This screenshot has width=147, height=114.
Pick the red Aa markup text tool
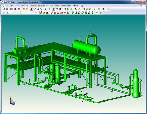[x=62, y=13]
